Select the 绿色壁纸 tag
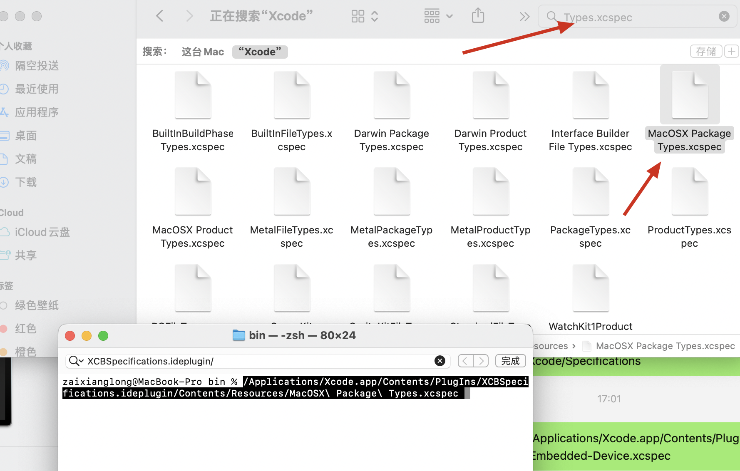Image resolution: width=740 pixels, height=471 pixels. pos(37,305)
